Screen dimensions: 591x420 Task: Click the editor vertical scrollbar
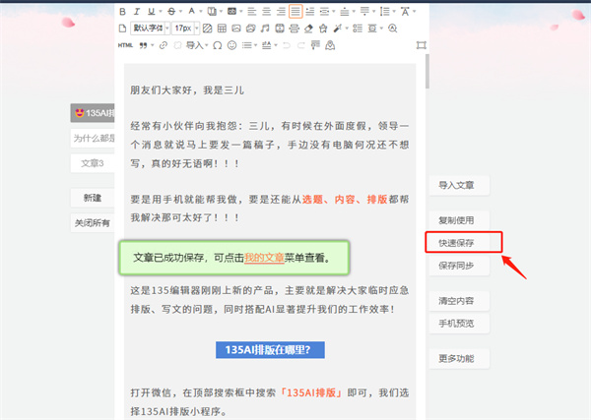click(x=427, y=72)
